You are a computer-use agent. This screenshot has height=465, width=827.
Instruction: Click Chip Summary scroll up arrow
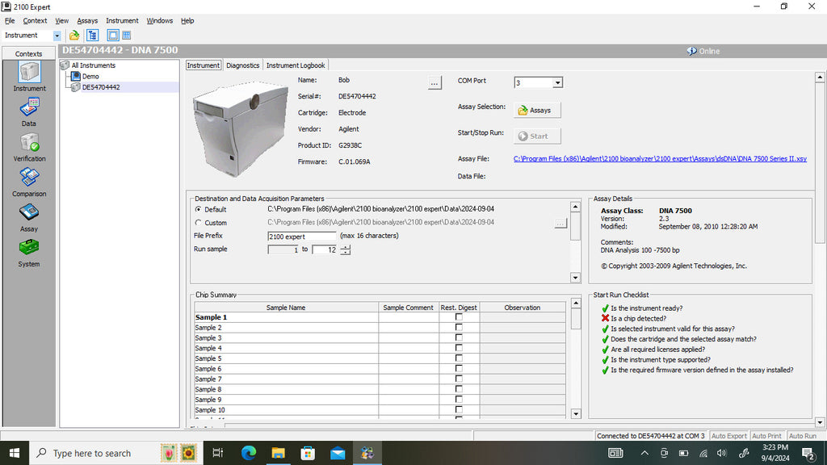click(576, 304)
